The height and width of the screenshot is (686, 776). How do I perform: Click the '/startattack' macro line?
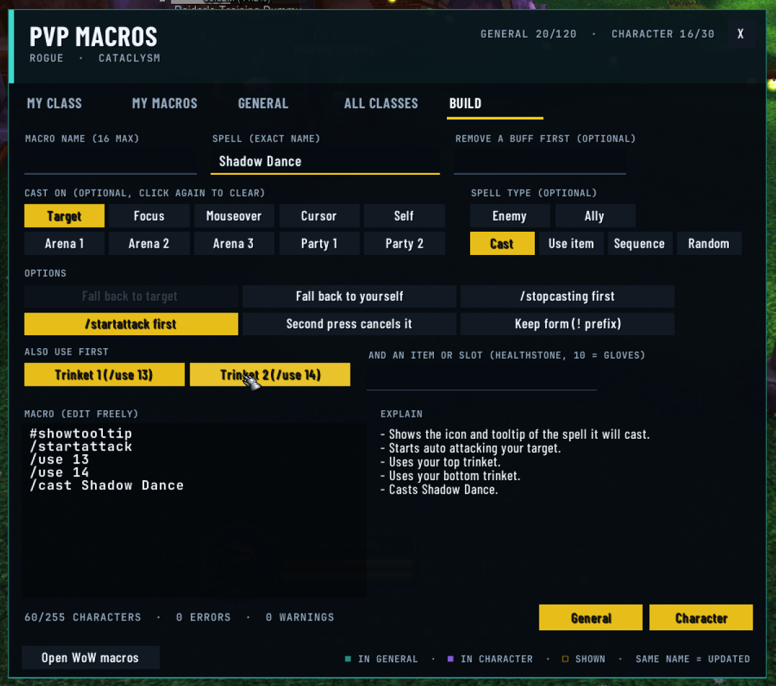tap(81, 447)
